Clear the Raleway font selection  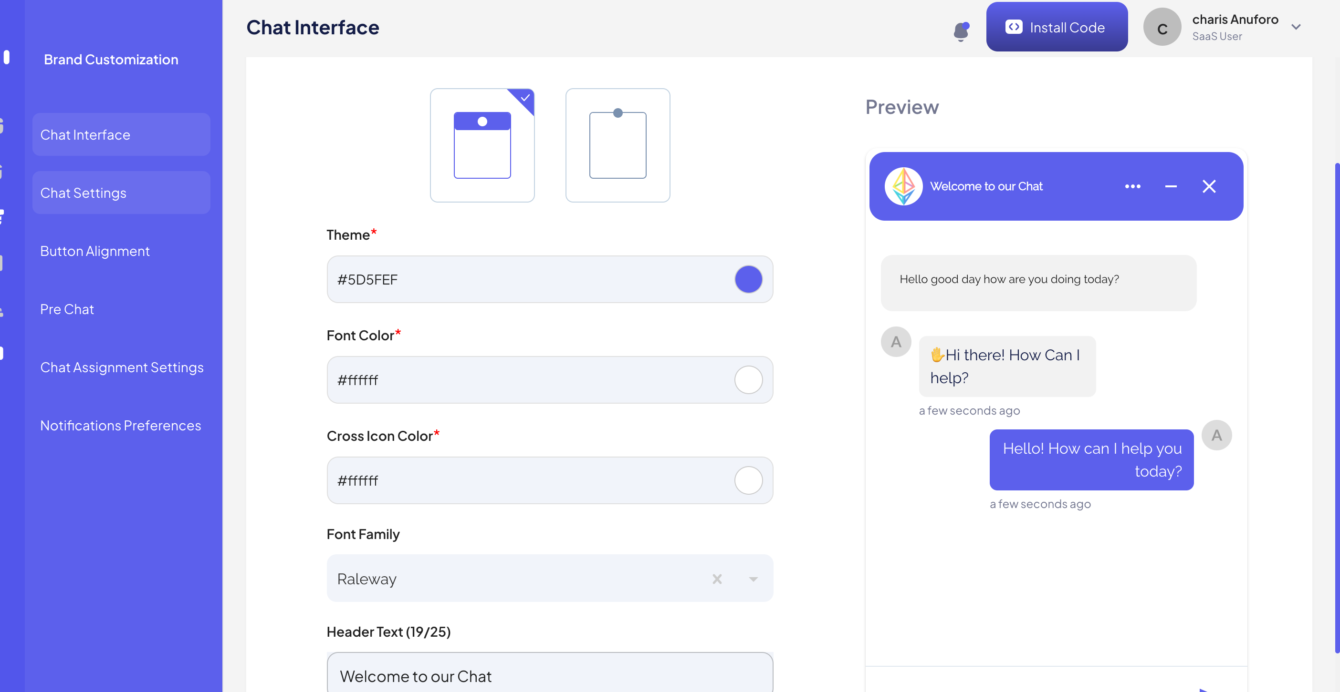click(717, 579)
